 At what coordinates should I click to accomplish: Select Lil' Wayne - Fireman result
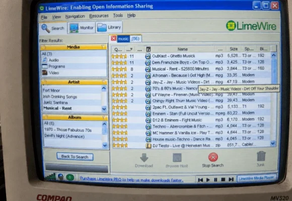pos(191,95)
